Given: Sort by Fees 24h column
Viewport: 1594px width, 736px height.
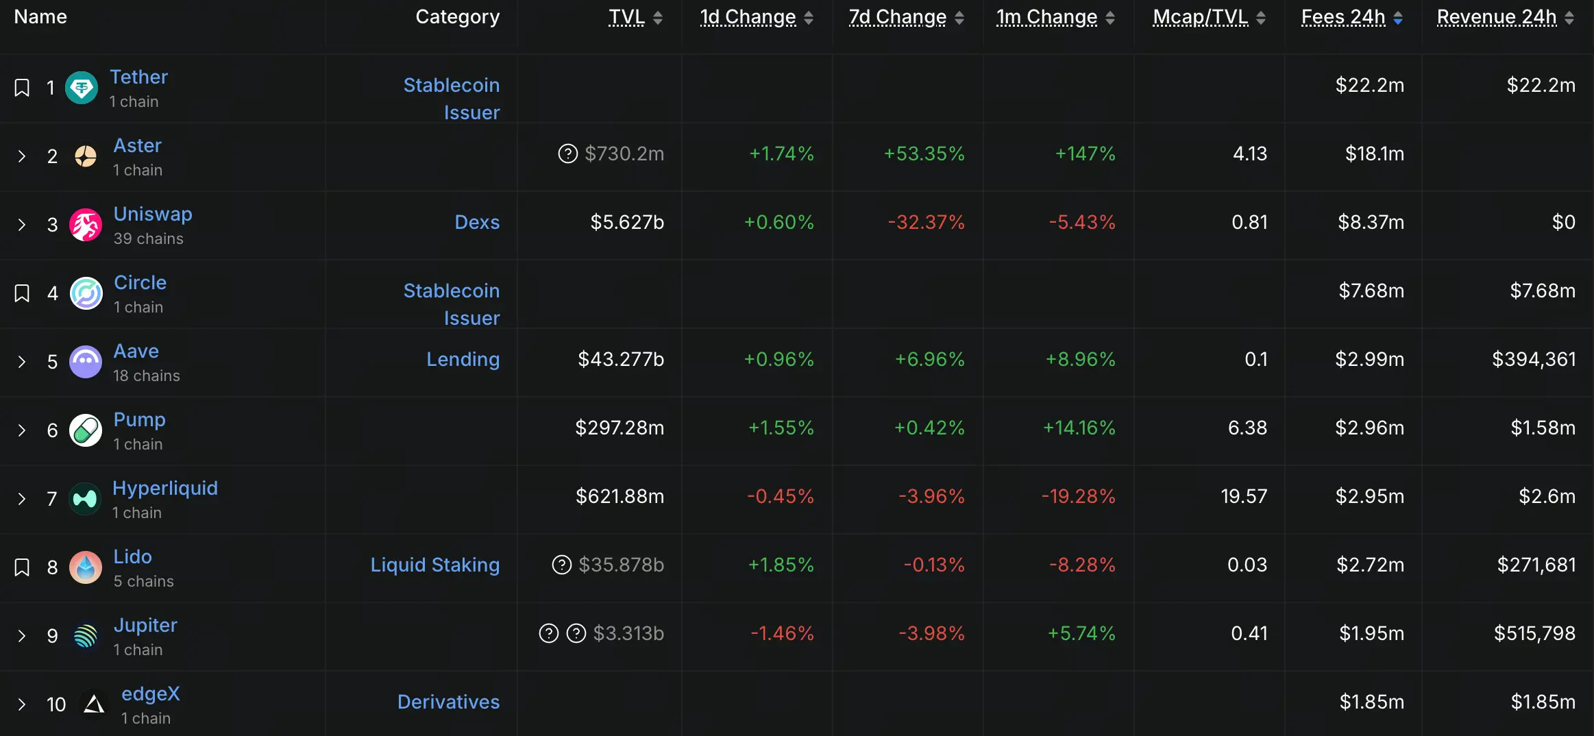Looking at the screenshot, I should 1352,17.
